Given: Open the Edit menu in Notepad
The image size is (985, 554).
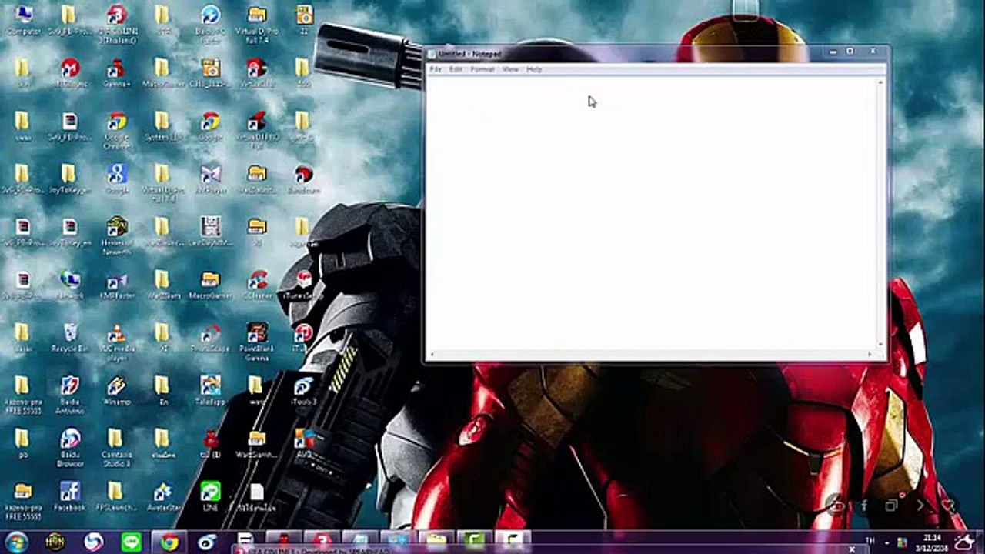Looking at the screenshot, I should 456,69.
